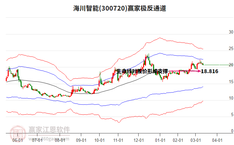Click the 10 price axis label
The width and height of the screenshot is (234, 145).
tap(231, 98)
